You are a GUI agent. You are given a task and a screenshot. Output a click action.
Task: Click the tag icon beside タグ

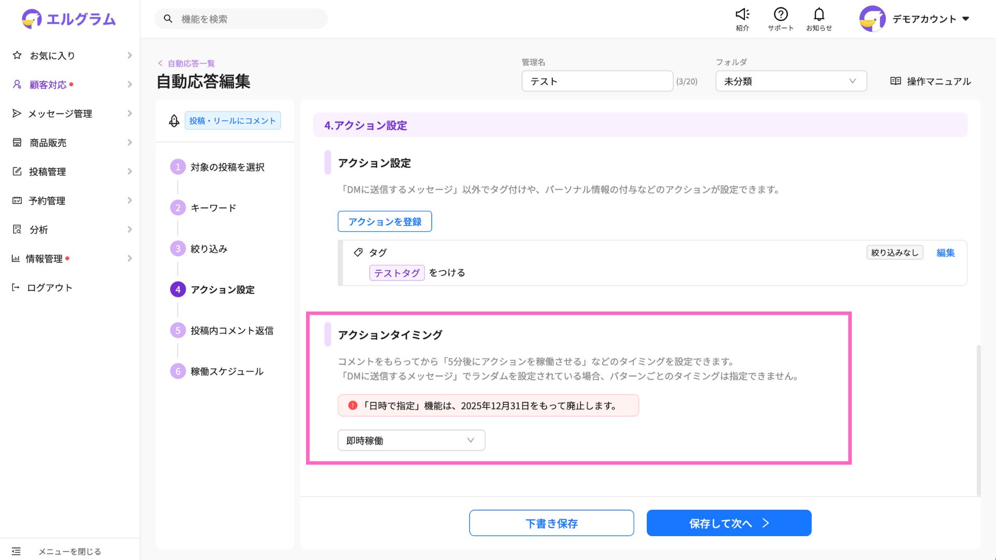pos(358,253)
